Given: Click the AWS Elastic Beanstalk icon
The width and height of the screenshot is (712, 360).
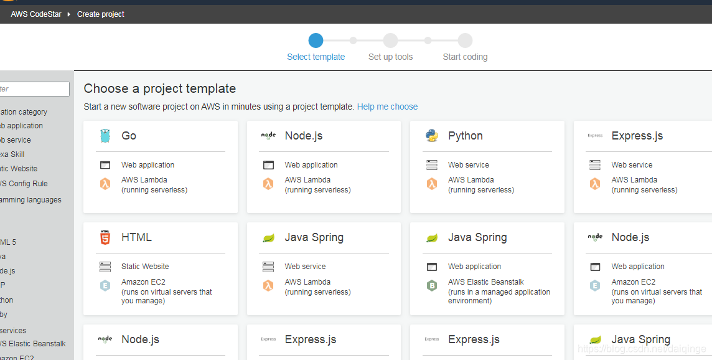Looking at the screenshot, I should (432, 286).
